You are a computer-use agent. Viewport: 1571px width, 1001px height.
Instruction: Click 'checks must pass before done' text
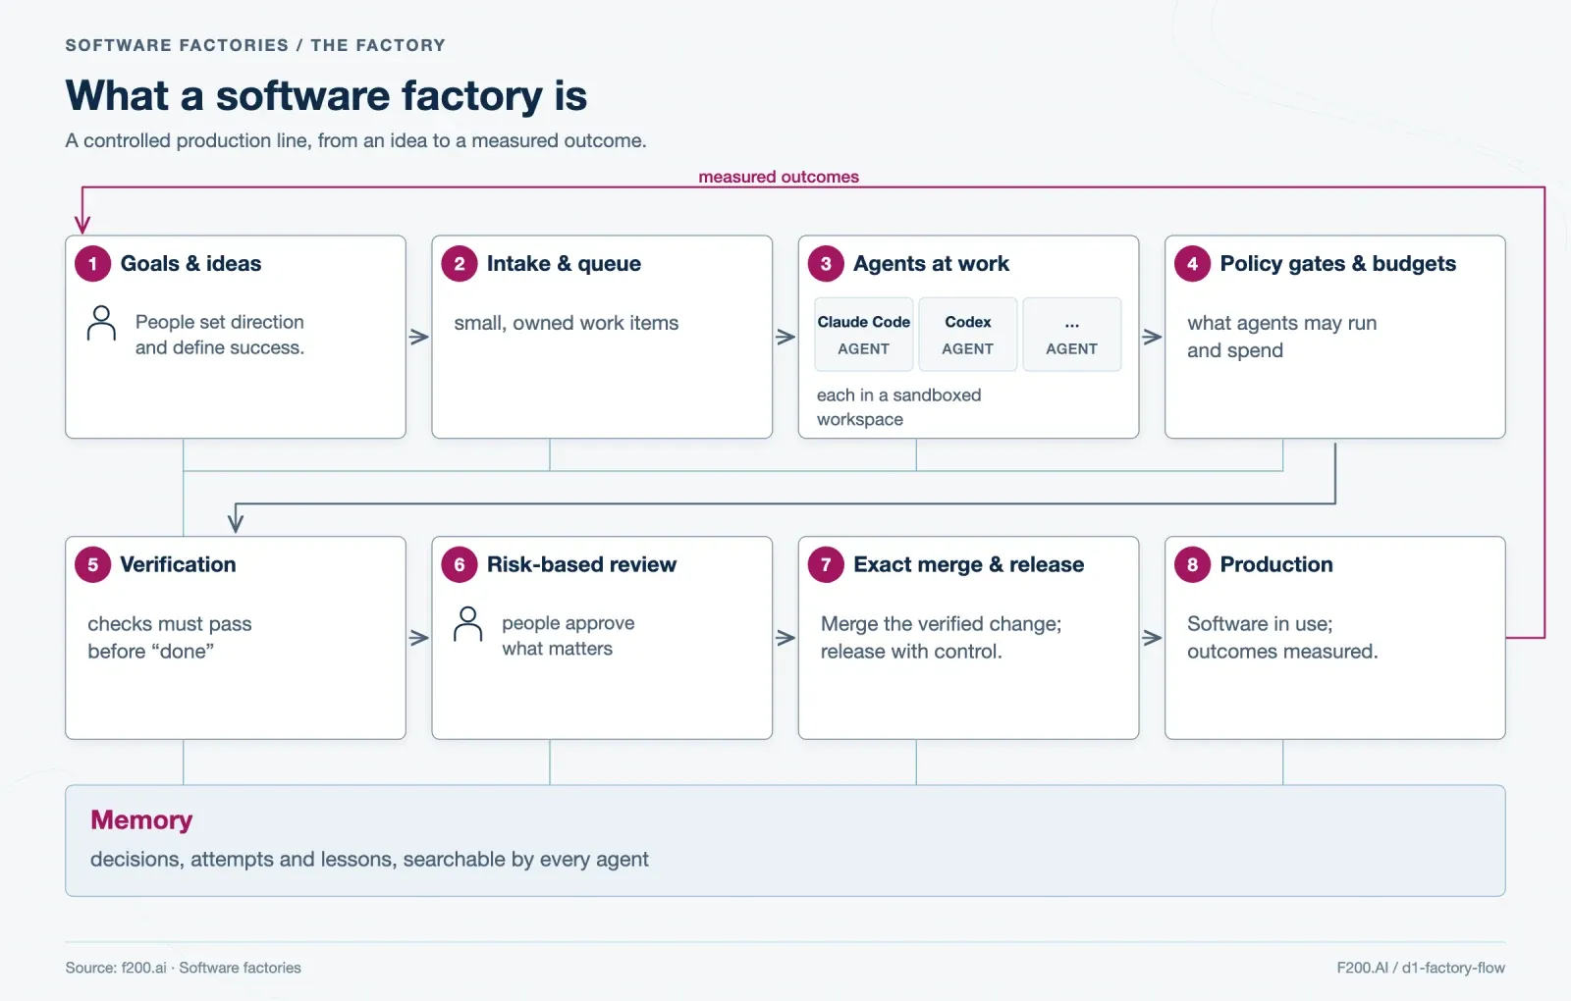170,638
